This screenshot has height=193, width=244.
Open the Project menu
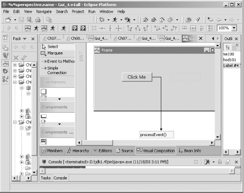pos(78,12)
